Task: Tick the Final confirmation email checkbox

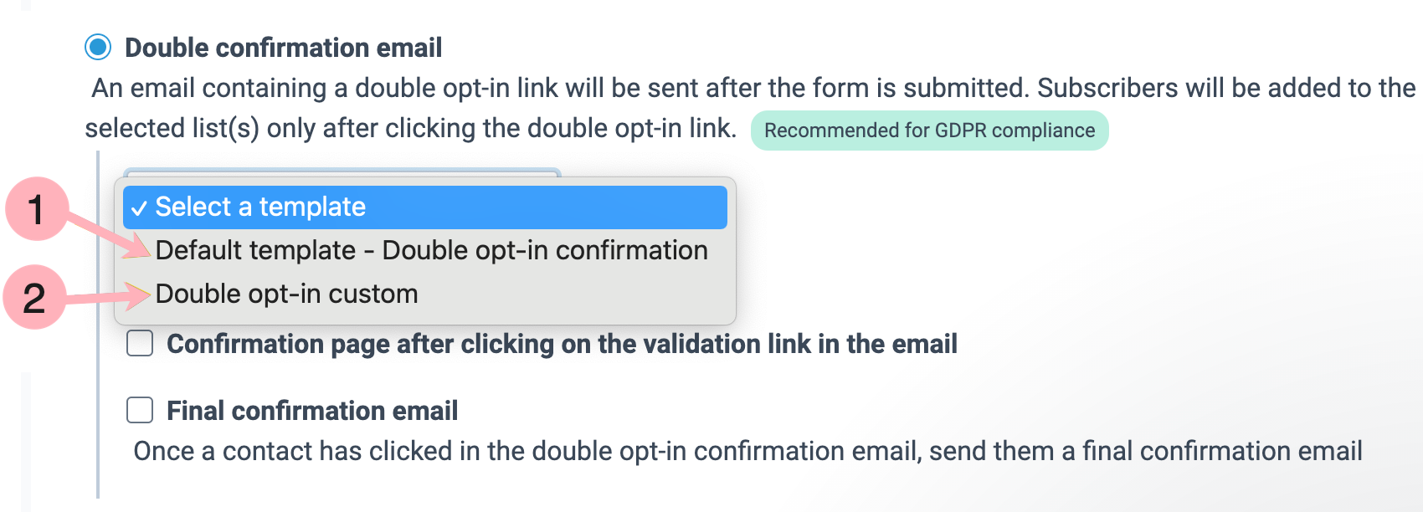Action: click(140, 410)
